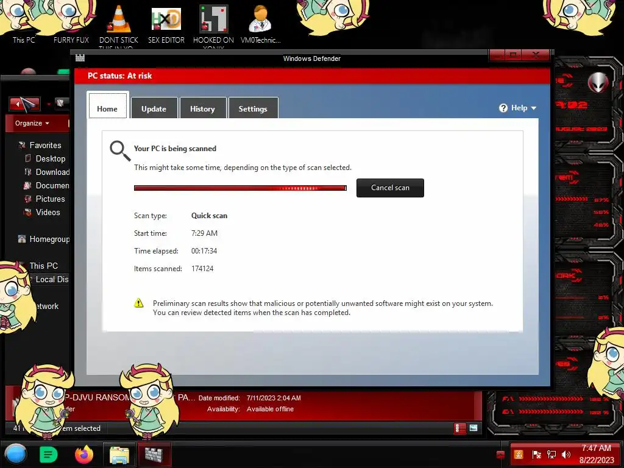Click the Favorites star icon in Explorer sidebar
The image size is (624, 468).
[22, 145]
